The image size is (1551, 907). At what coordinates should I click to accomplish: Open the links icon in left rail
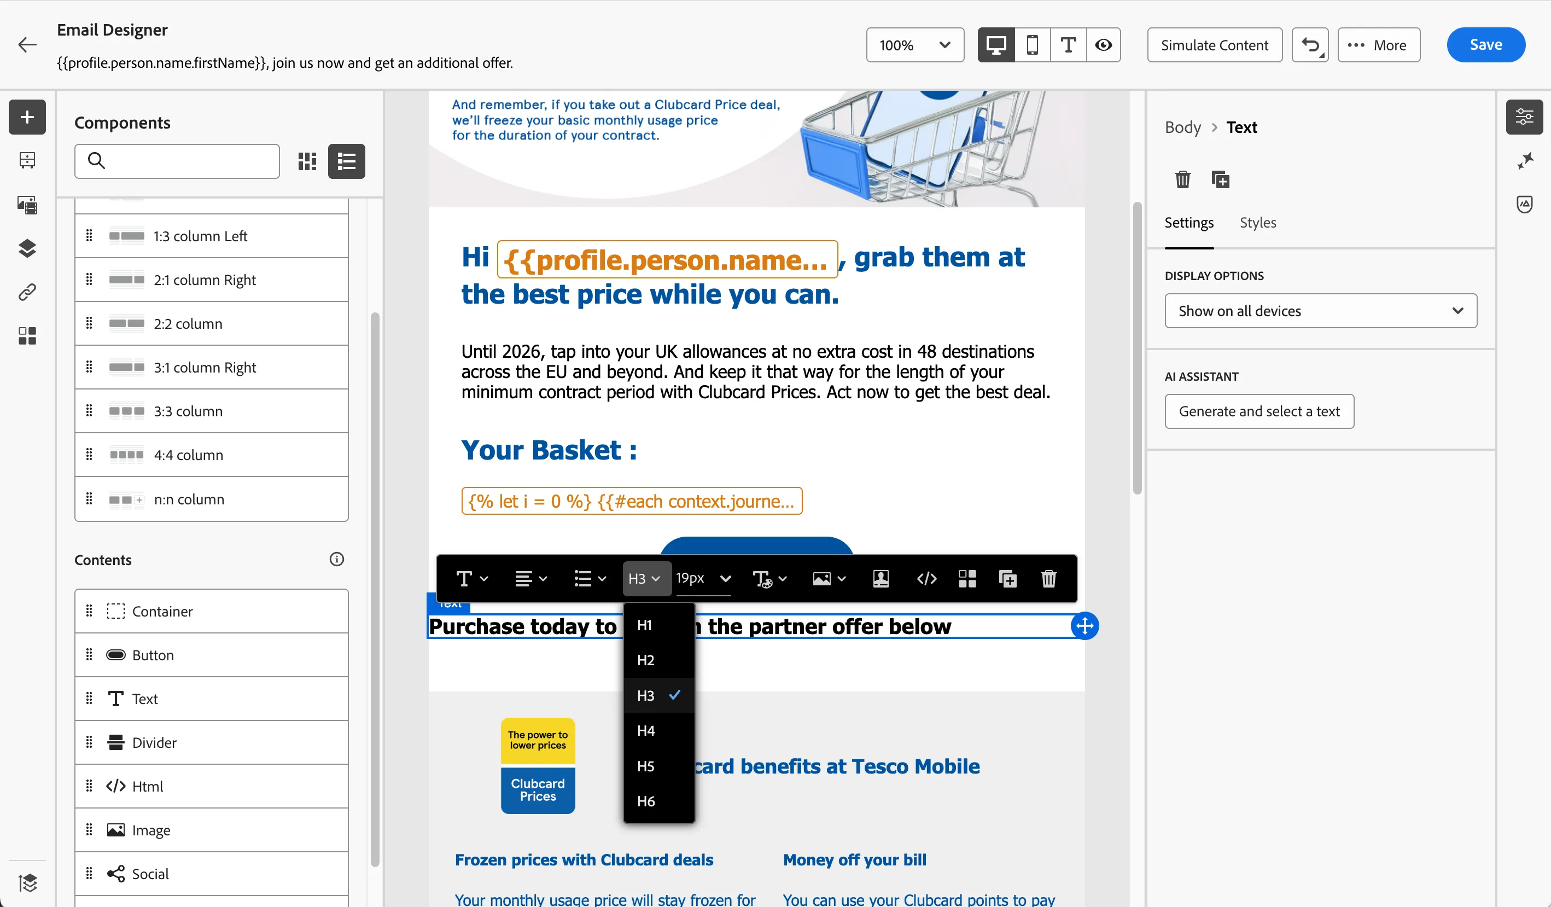point(27,292)
